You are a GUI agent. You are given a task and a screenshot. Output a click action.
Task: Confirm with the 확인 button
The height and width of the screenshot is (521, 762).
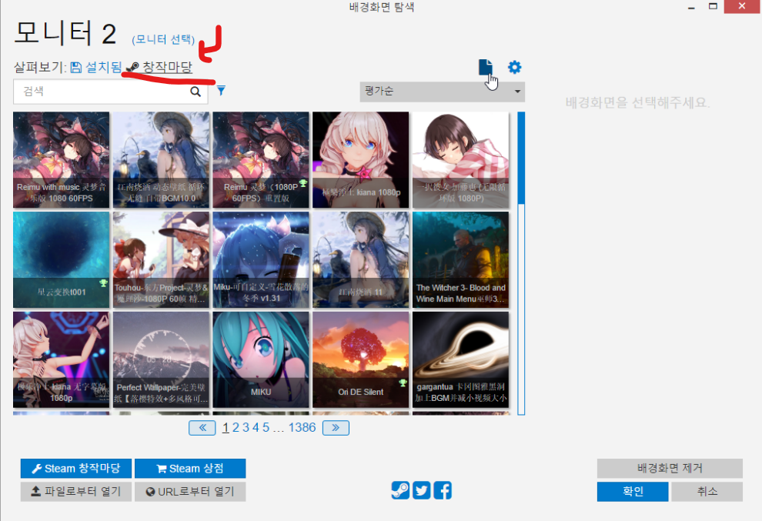(633, 491)
